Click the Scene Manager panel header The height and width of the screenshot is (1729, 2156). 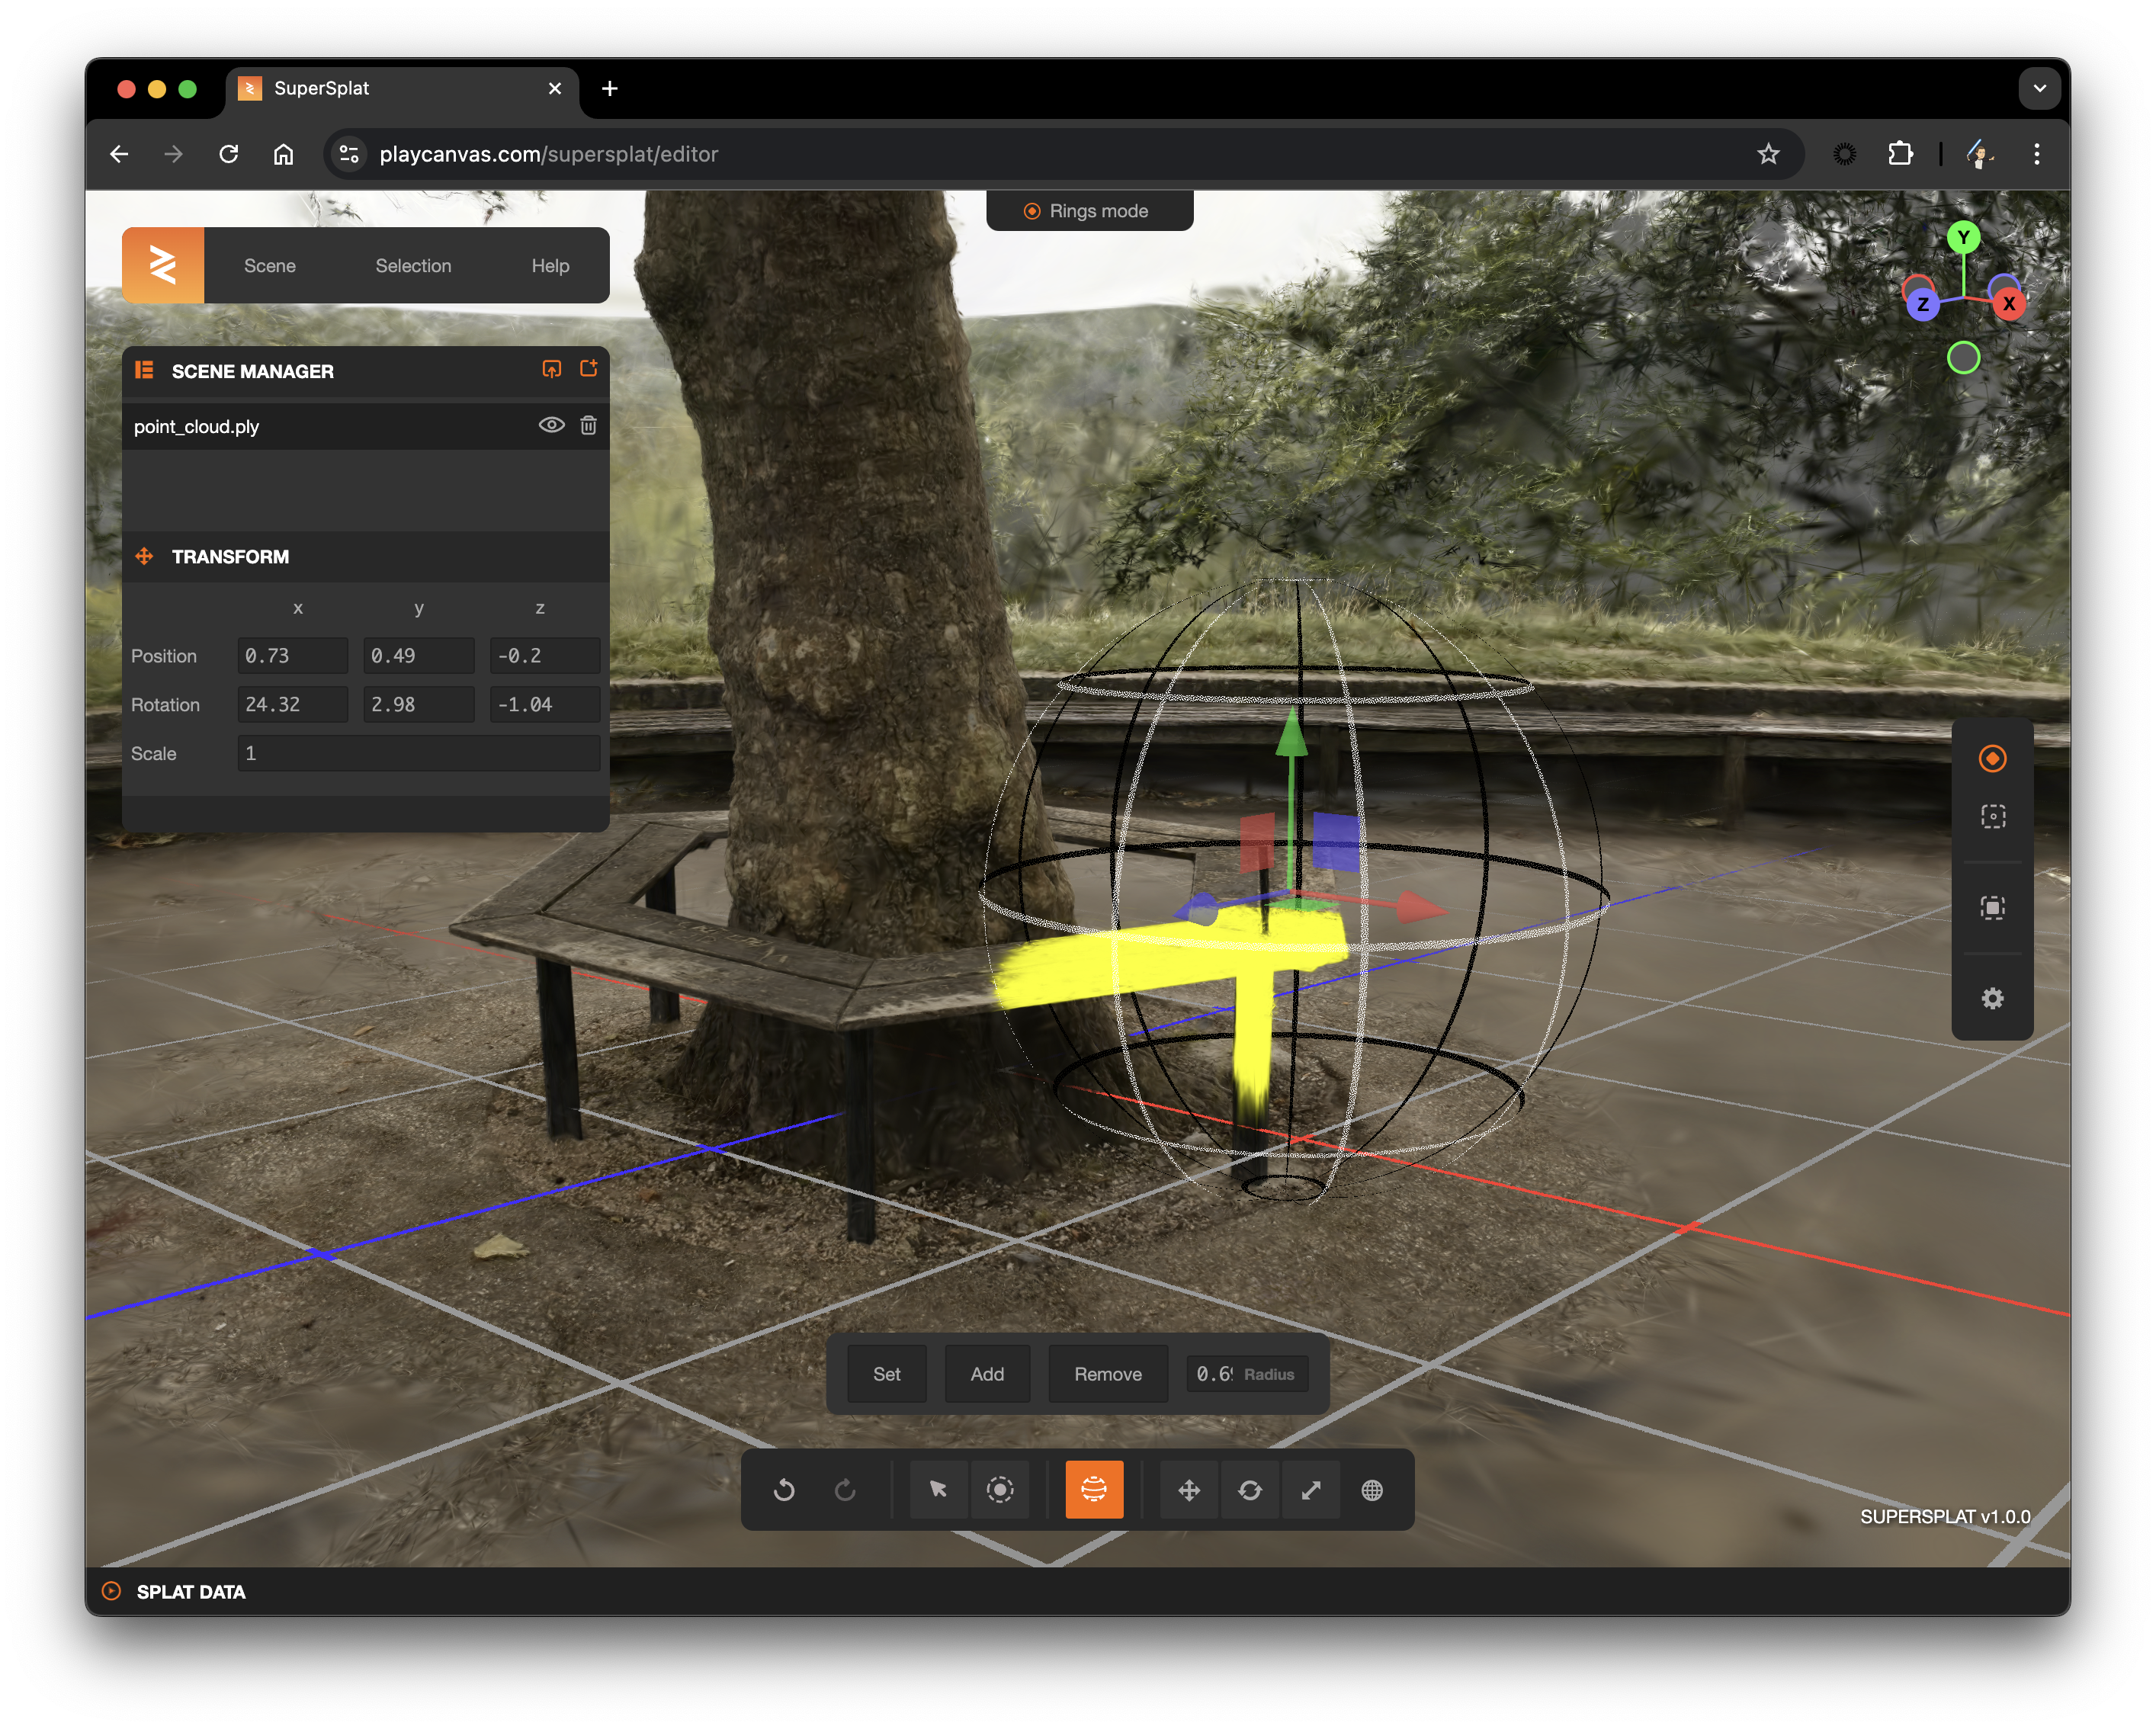pos(366,371)
